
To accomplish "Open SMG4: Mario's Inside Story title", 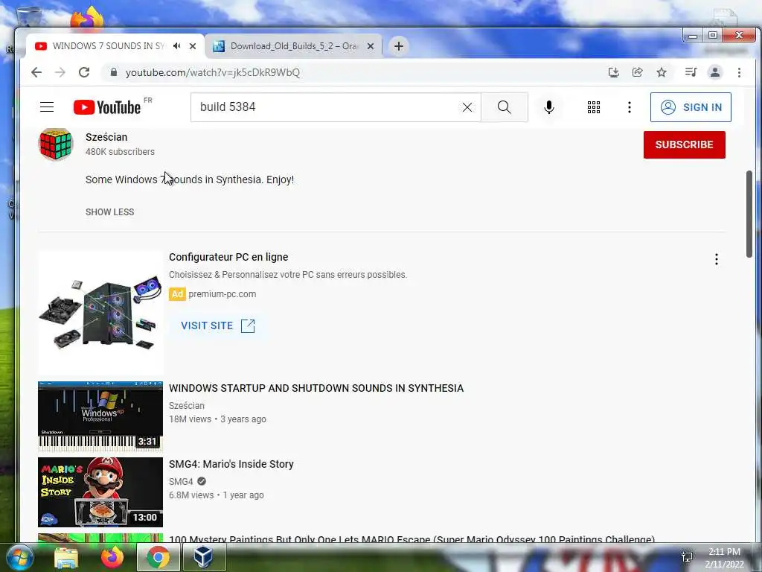I will [x=231, y=464].
